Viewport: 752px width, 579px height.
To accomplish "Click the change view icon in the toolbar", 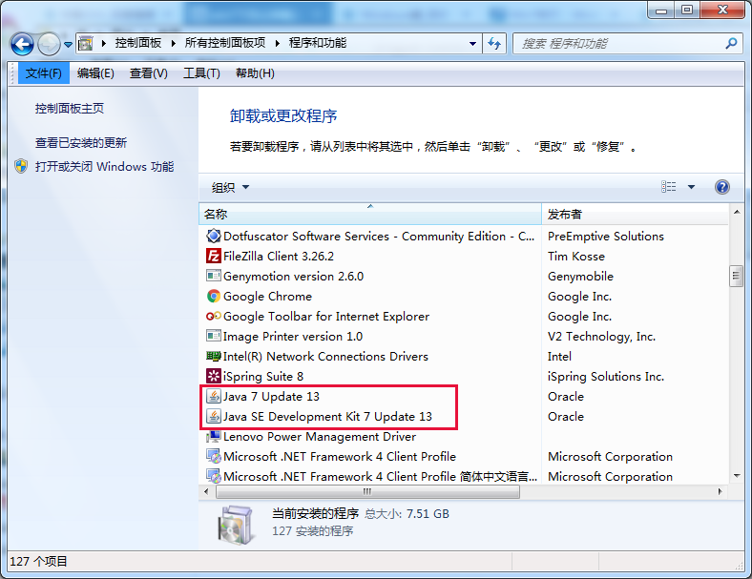I will pyautogui.click(x=669, y=186).
